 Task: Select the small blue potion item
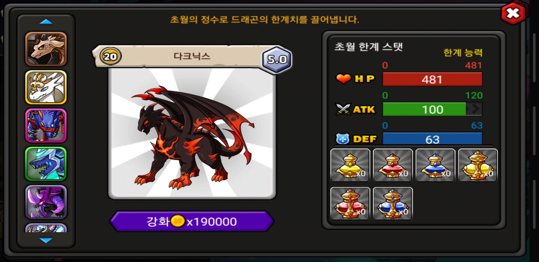[435, 165]
